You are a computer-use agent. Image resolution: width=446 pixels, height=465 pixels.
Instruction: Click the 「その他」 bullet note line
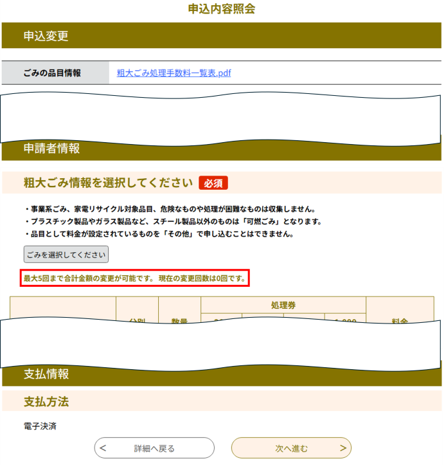[159, 234]
